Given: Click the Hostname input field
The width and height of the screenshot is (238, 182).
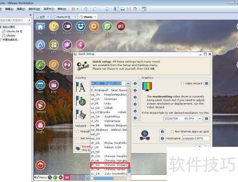Looking at the screenshot, I should [196, 138].
